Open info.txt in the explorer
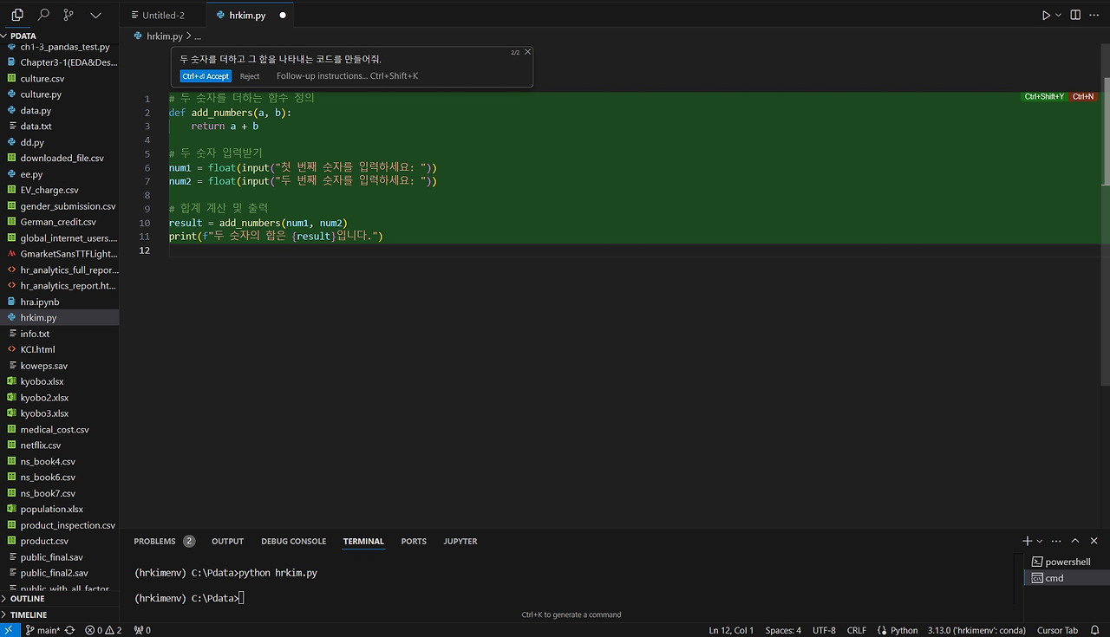The width and height of the screenshot is (1110, 637). tap(60, 334)
